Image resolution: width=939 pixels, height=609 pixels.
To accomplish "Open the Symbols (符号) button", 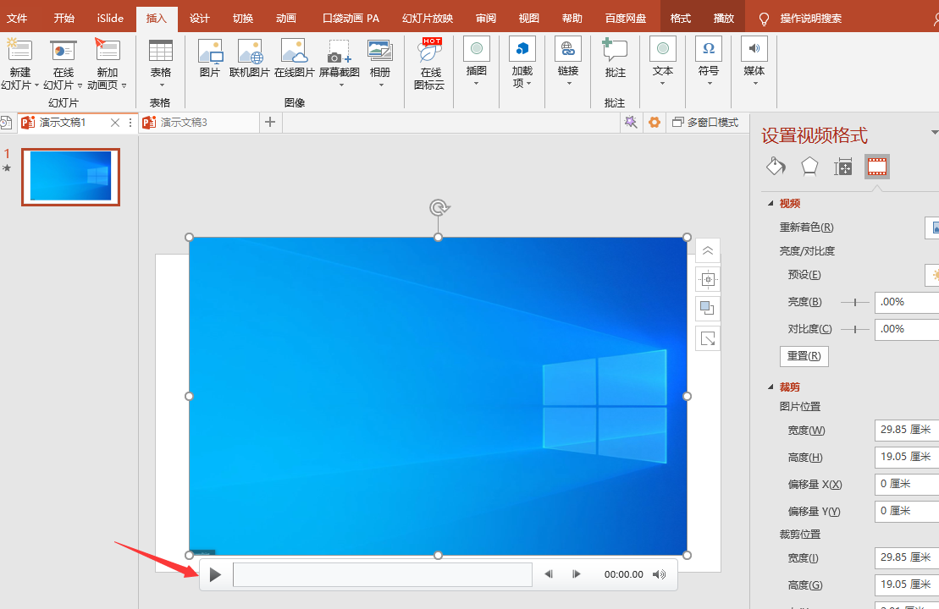I will pos(709,62).
